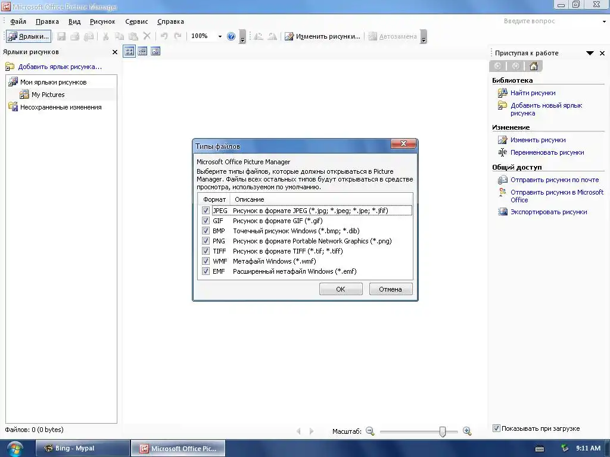Open Bing - Mypal in the taskbar
The width and height of the screenshot is (610, 457).
tap(82, 448)
